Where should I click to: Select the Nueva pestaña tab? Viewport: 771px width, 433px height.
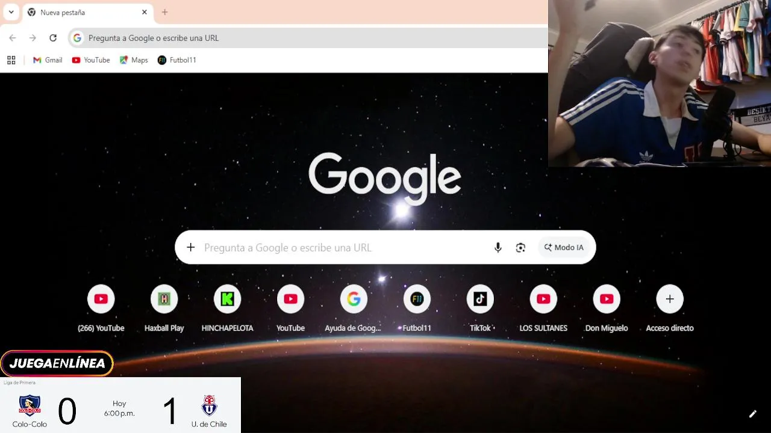[88, 12]
